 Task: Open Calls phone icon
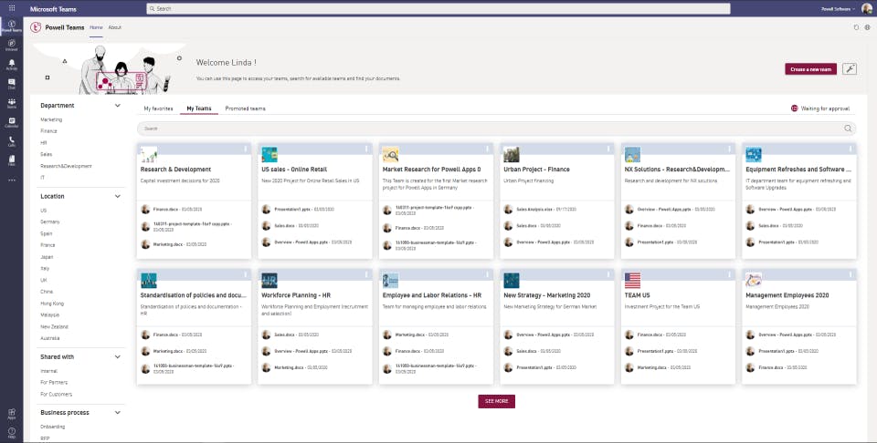(12, 141)
